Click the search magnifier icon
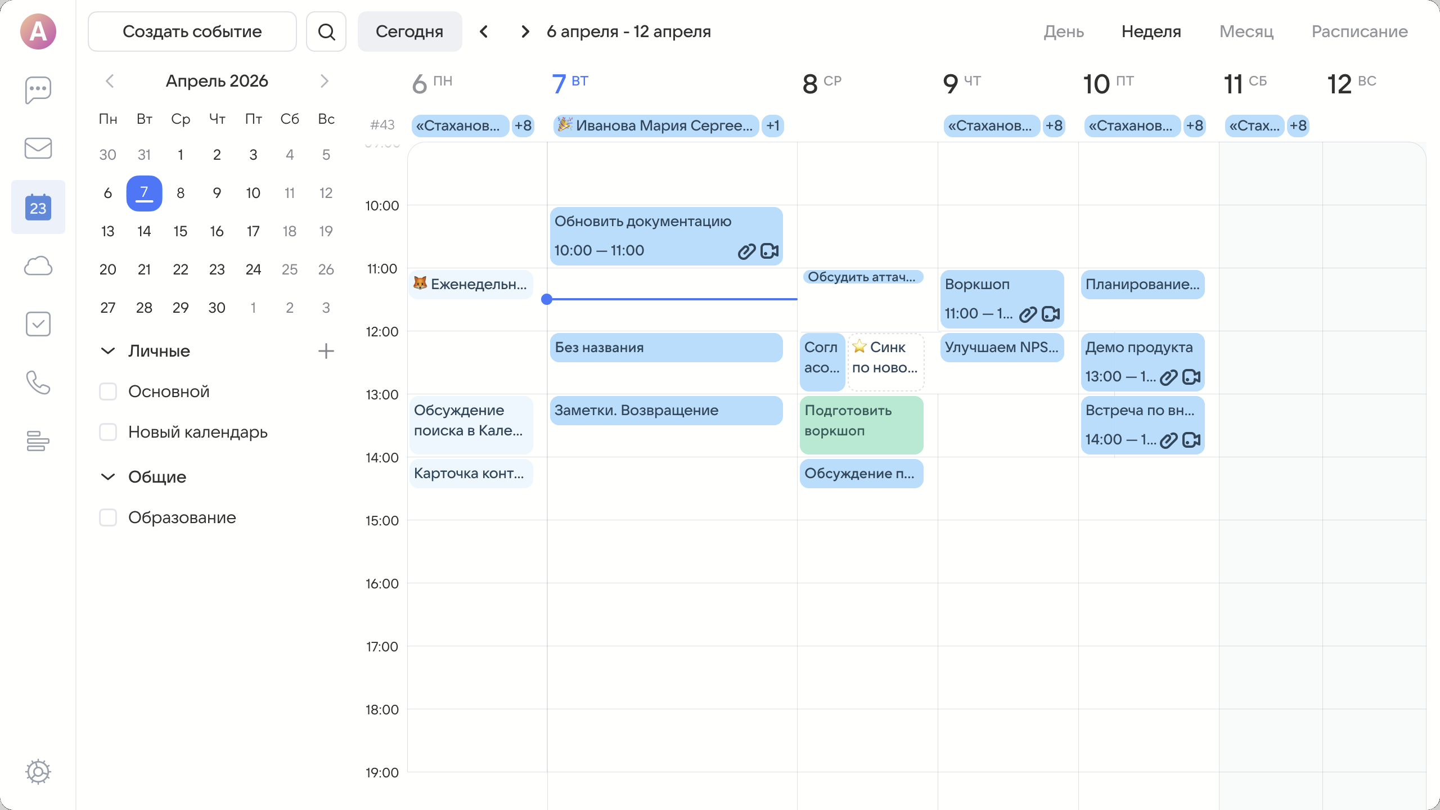The height and width of the screenshot is (810, 1440). point(326,31)
